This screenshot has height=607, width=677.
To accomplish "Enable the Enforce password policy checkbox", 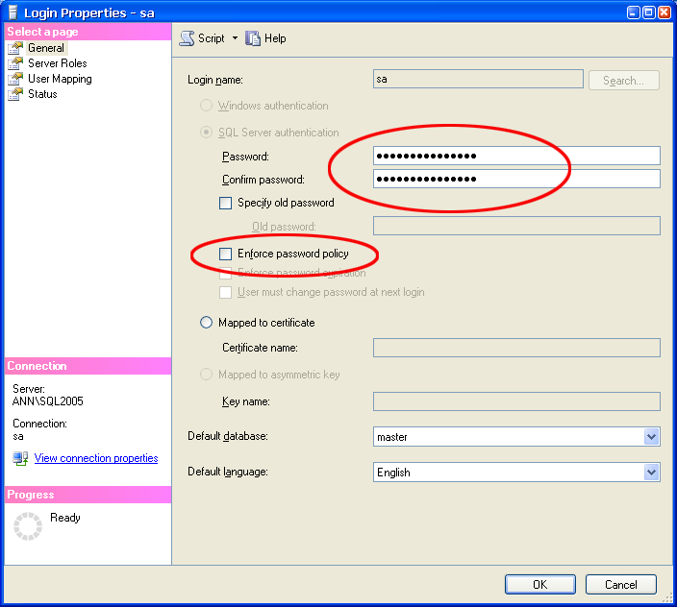I will [226, 255].
